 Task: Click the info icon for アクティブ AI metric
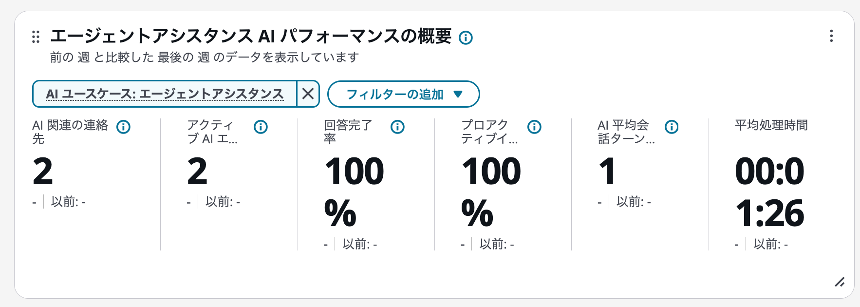261,127
